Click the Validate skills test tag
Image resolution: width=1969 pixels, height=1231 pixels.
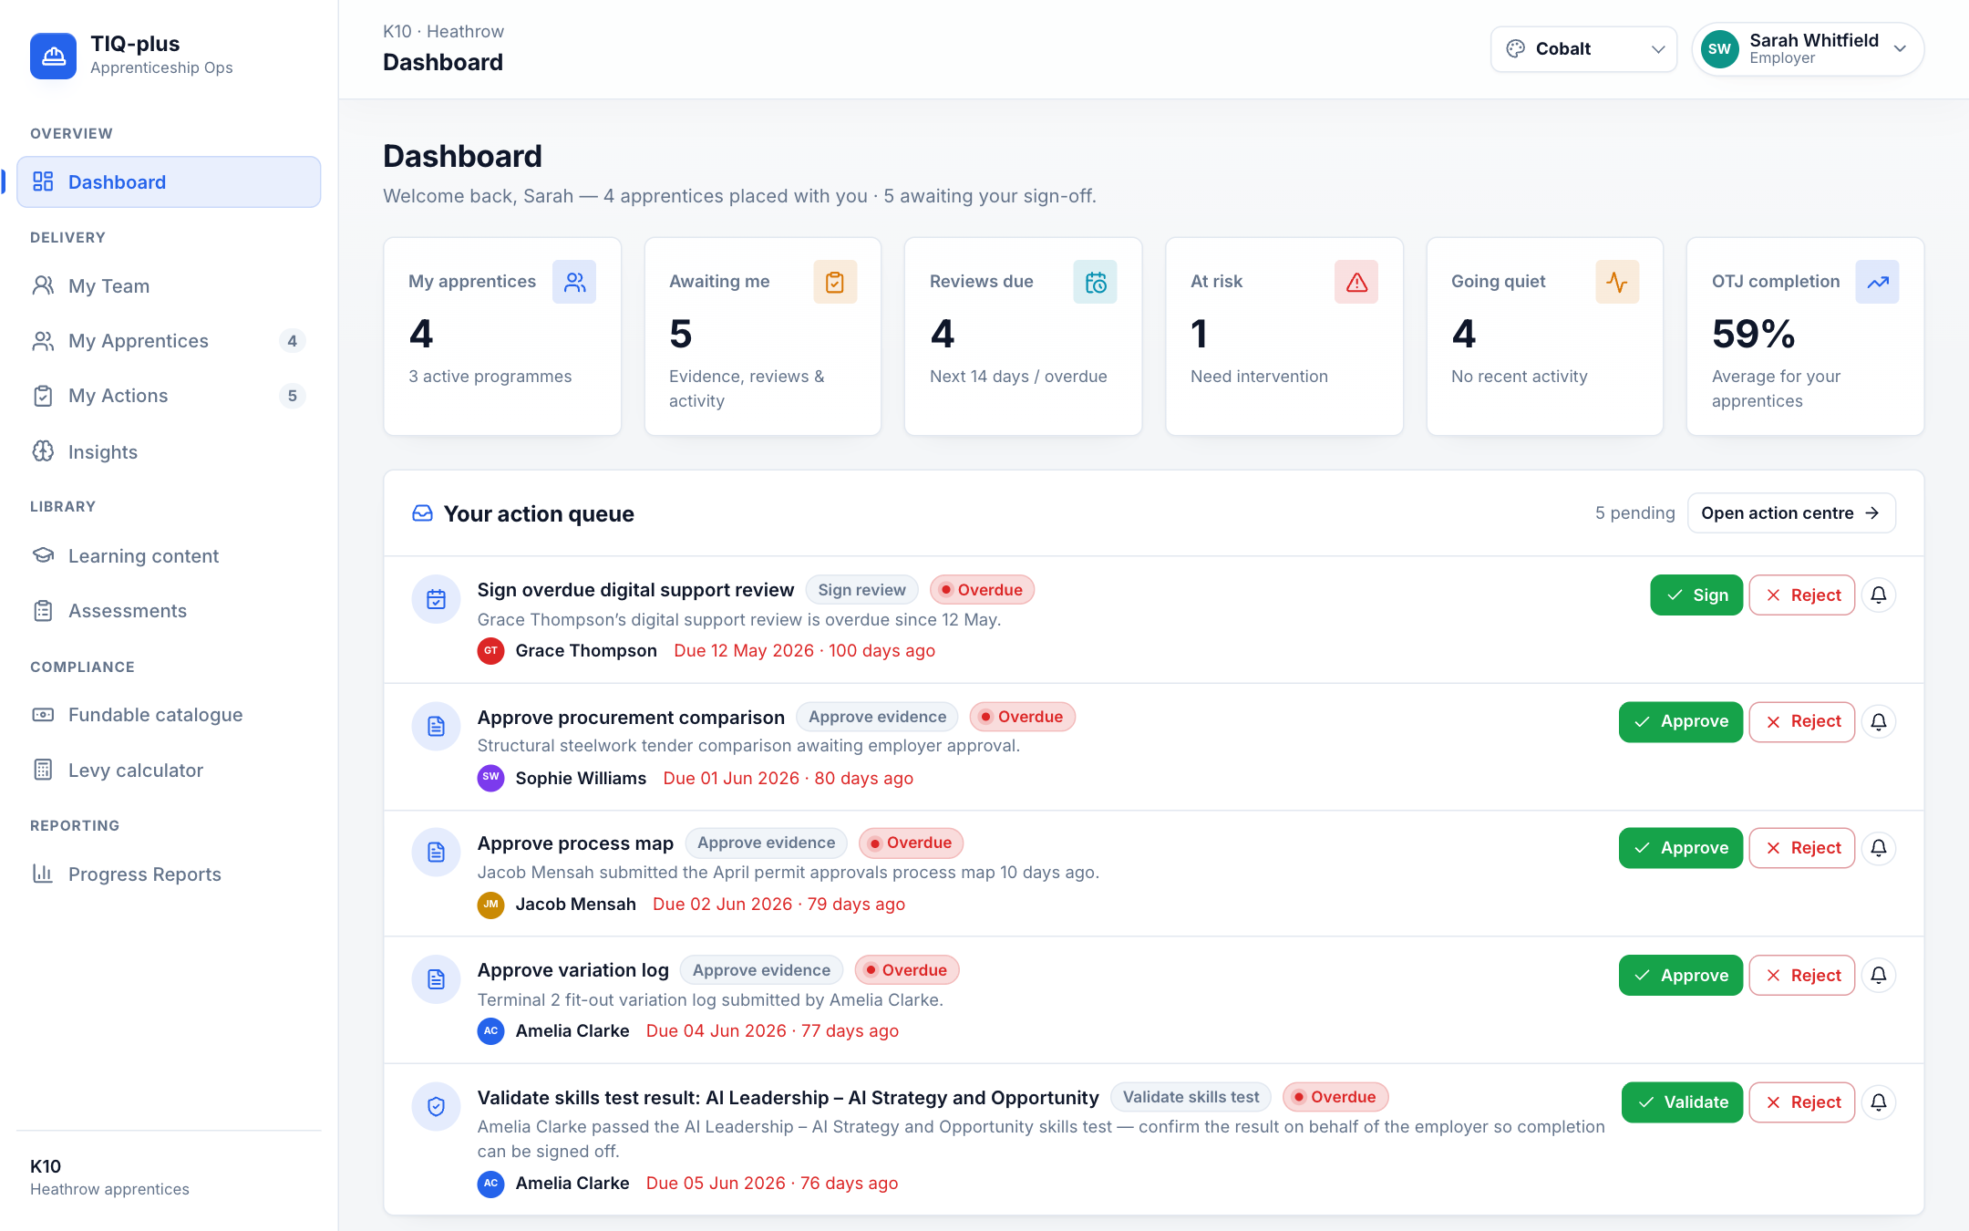point(1191,1097)
